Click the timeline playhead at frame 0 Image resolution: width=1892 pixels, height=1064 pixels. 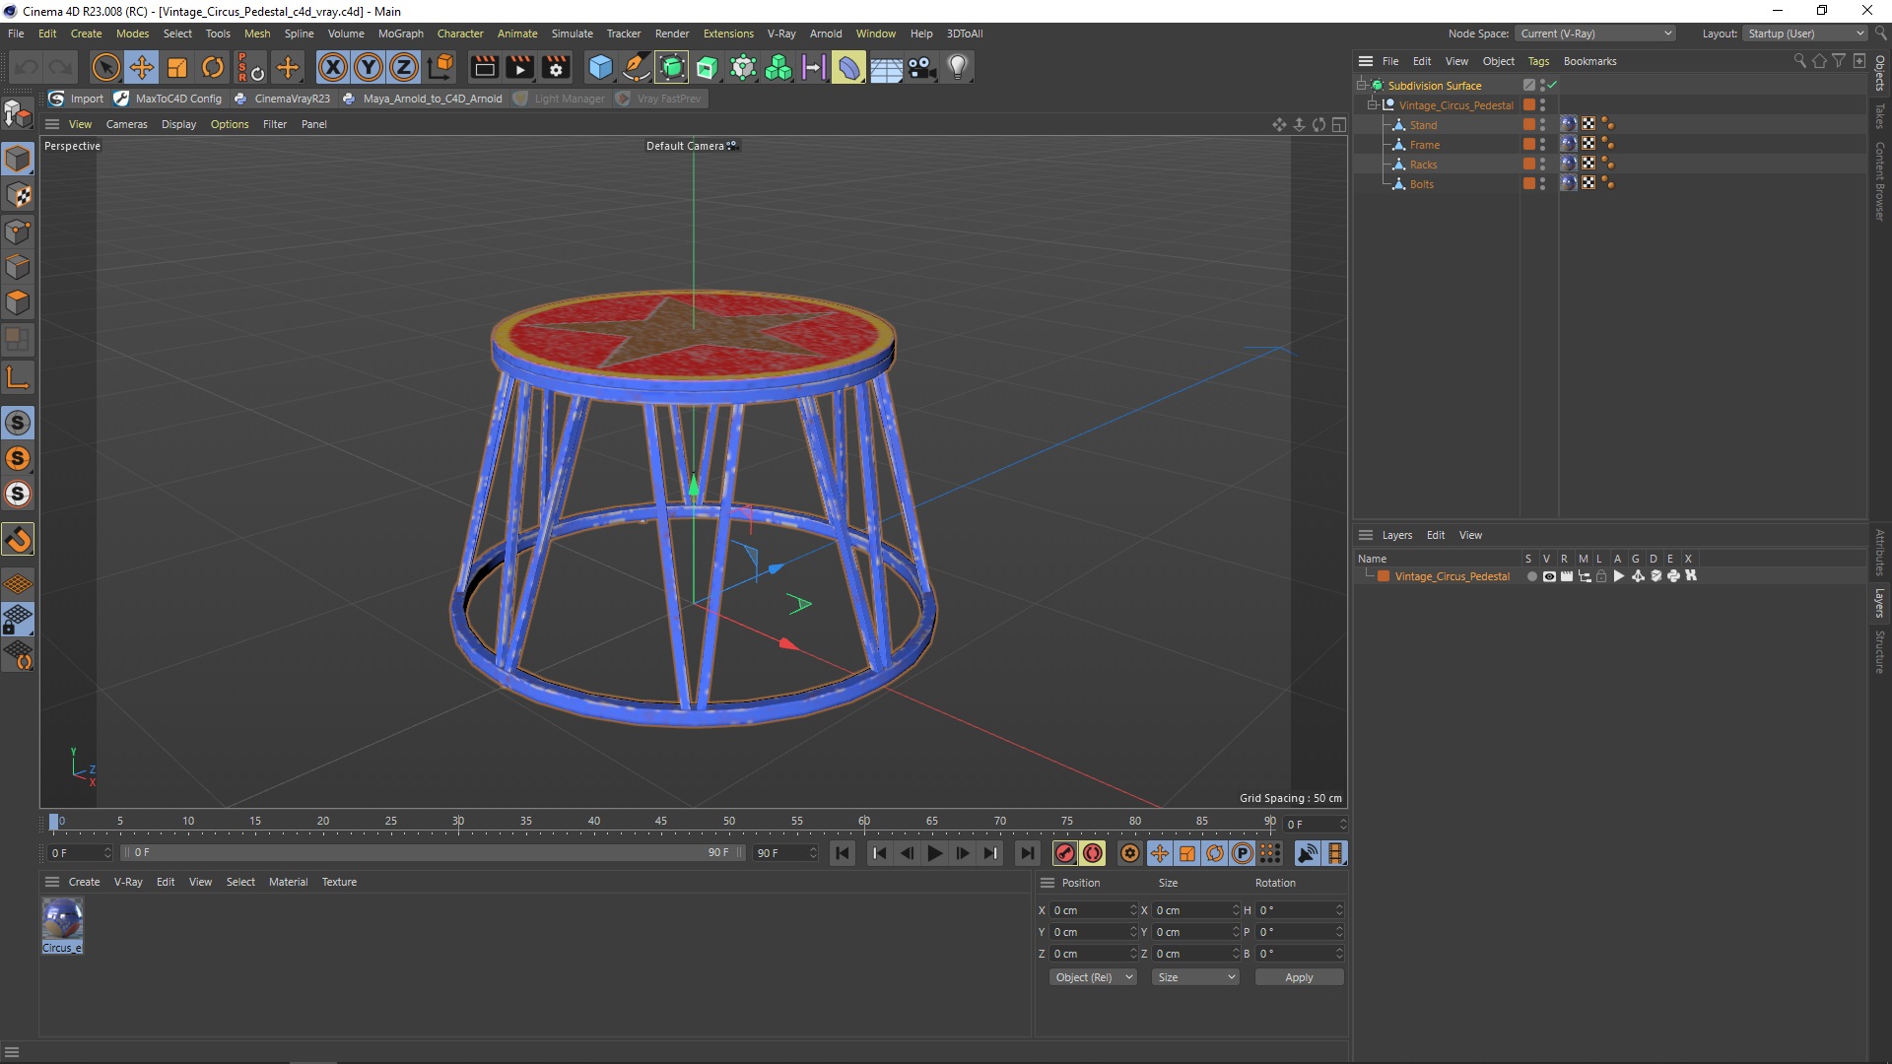click(x=54, y=822)
